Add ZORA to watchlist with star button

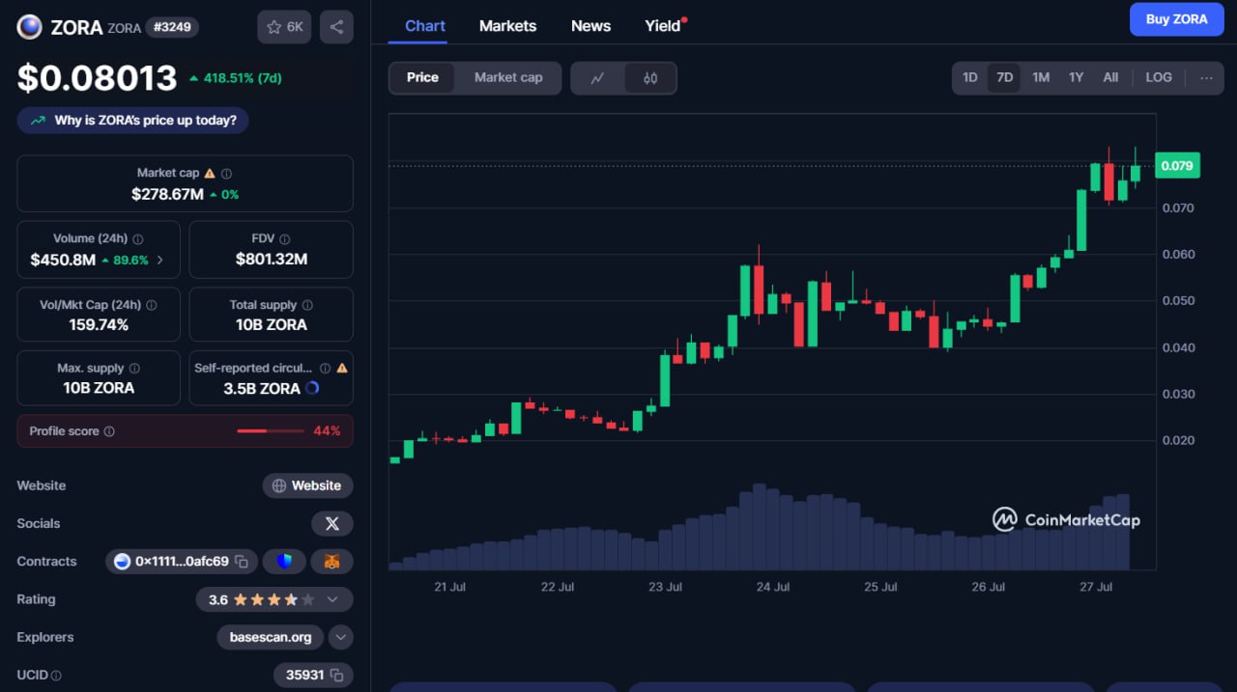click(x=284, y=27)
